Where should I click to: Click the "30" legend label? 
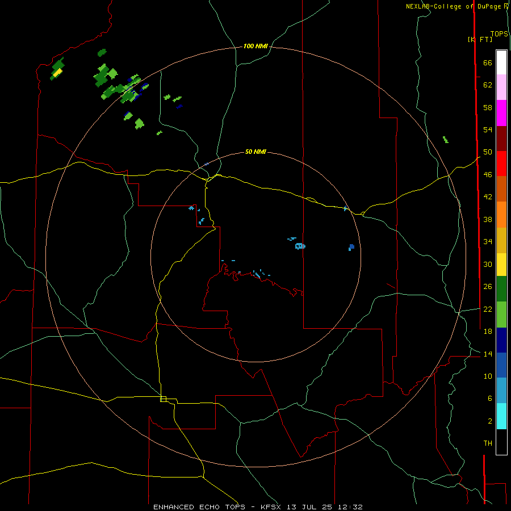[488, 264]
